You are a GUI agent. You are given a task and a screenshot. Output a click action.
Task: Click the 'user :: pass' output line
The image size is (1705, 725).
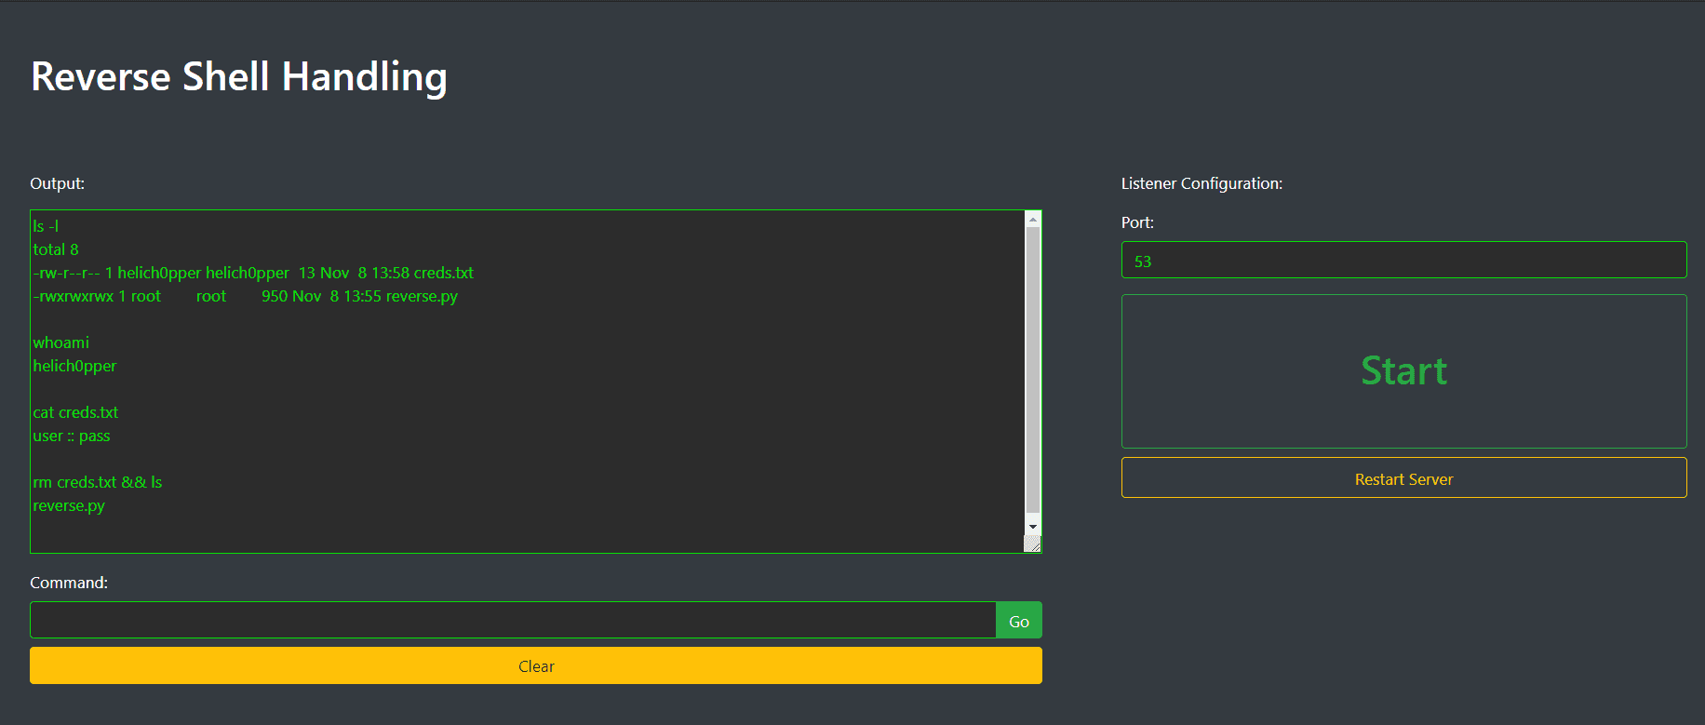tap(72, 436)
